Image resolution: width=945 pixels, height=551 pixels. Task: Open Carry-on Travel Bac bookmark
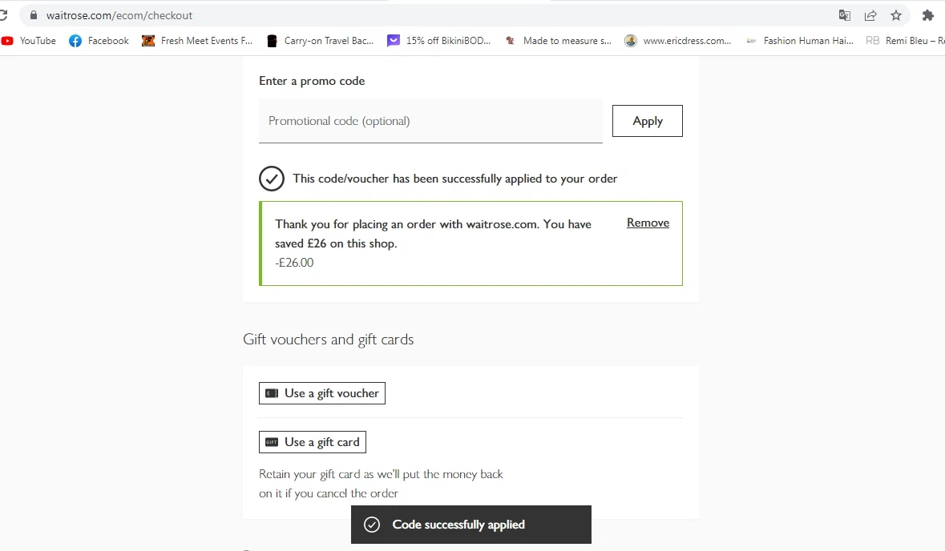pyautogui.click(x=321, y=41)
